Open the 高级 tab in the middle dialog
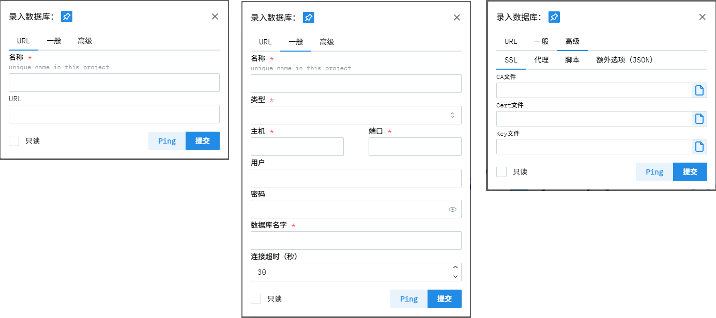The height and width of the screenshot is (318, 716). pos(327,42)
